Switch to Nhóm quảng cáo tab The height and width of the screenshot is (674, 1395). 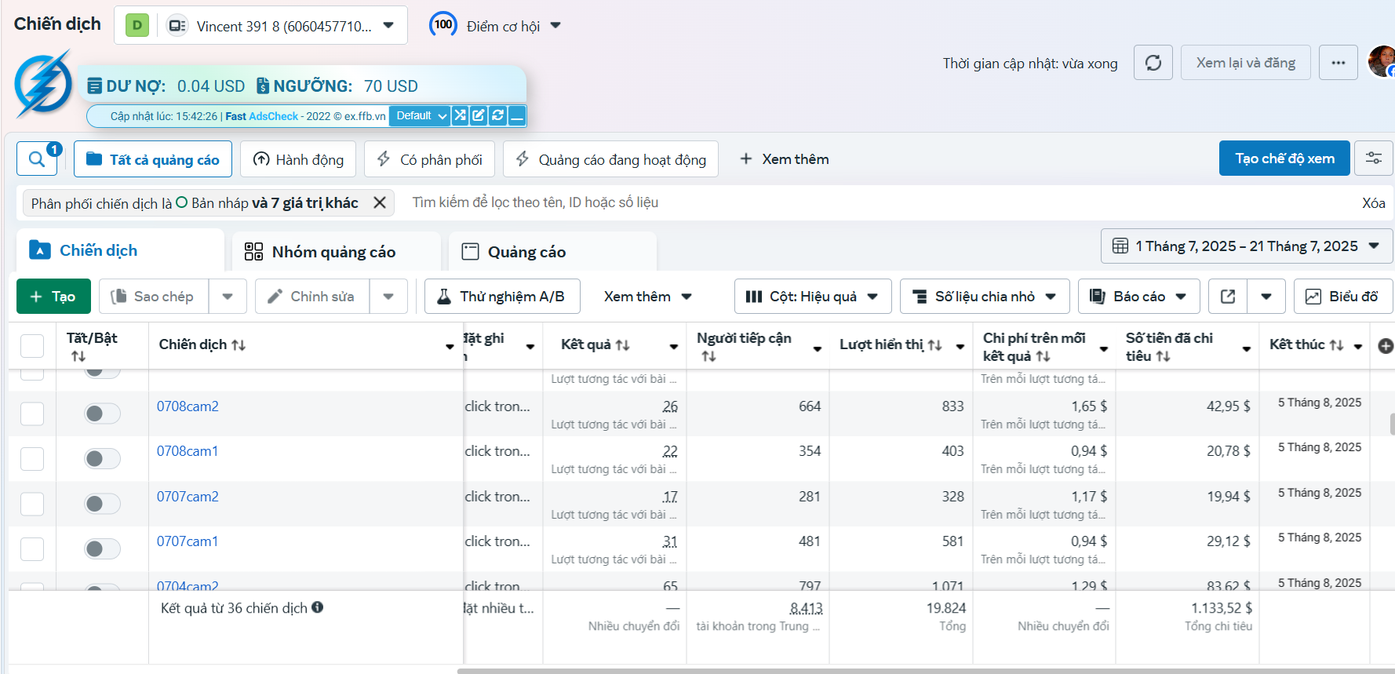(337, 252)
